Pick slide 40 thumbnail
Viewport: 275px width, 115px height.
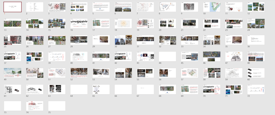(79, 56)
